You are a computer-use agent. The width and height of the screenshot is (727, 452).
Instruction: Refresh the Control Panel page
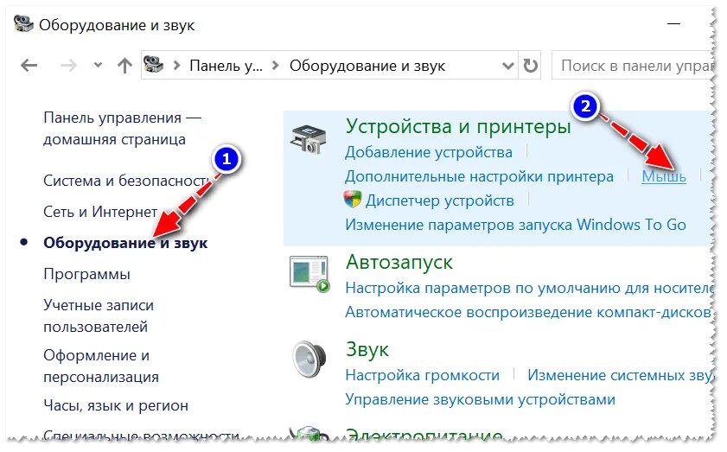pos(531,66)
